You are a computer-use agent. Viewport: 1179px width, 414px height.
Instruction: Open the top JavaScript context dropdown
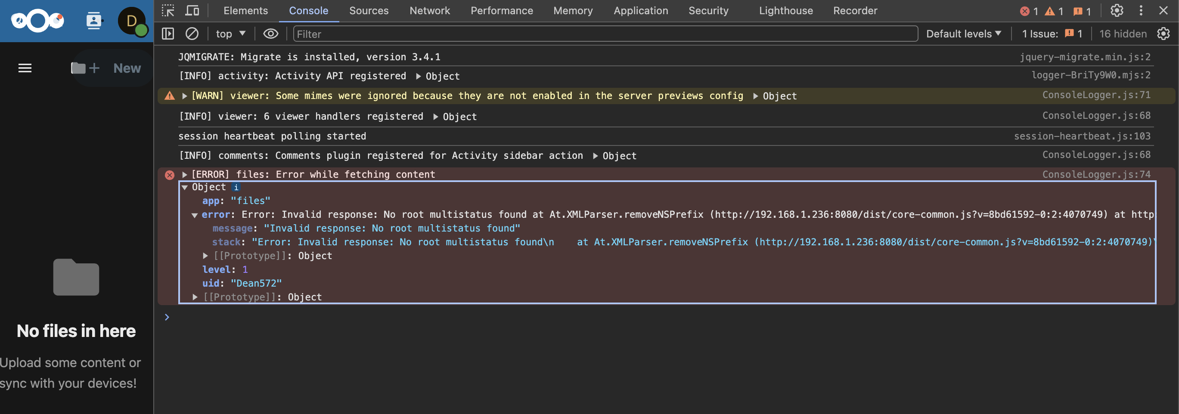point(231,34)
